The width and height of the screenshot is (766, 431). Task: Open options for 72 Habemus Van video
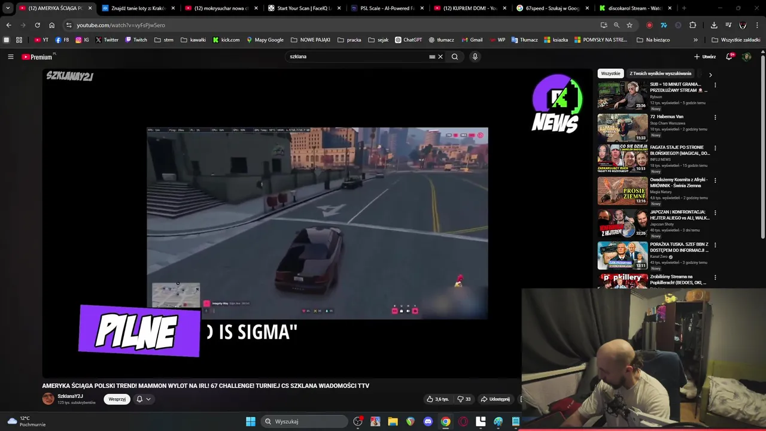point(715,117)
